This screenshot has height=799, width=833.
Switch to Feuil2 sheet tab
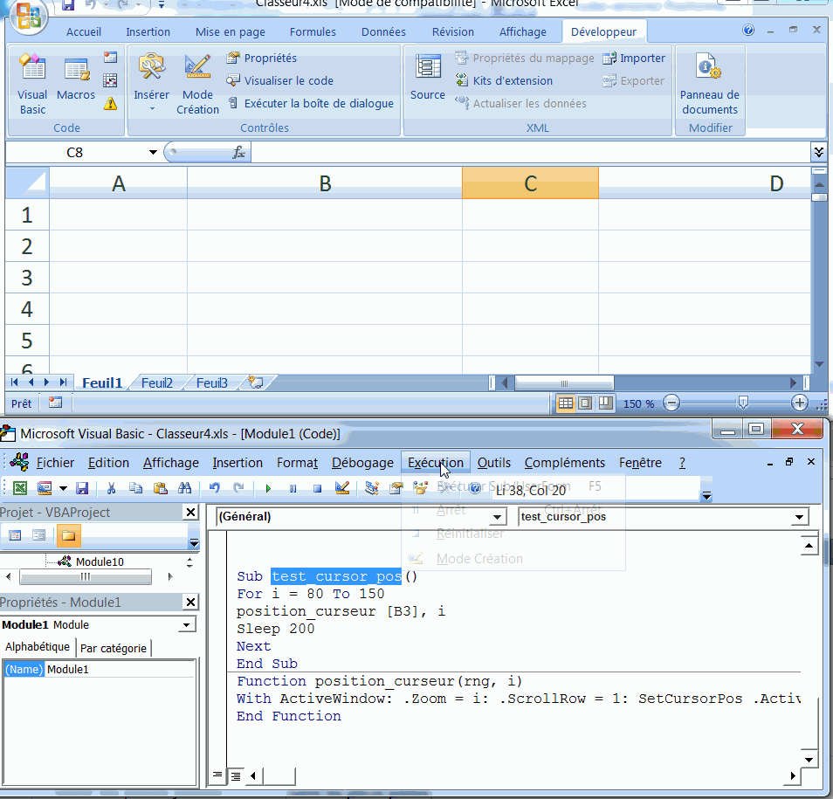156,383
